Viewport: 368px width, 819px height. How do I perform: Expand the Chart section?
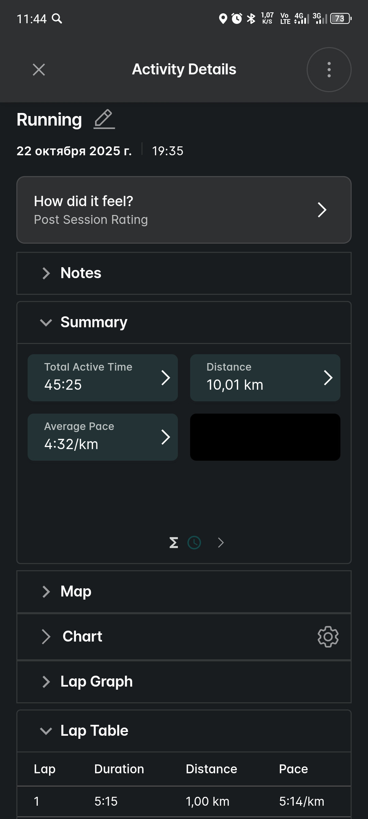pyautogui.click(x=184, y=636)
